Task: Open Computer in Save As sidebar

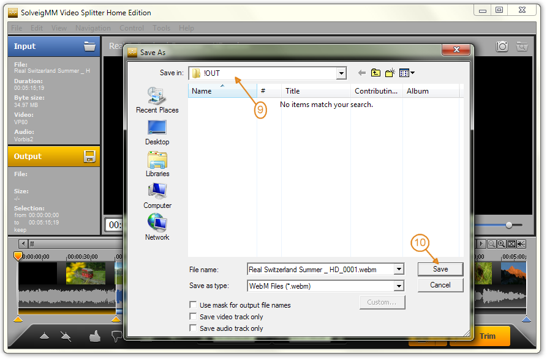Action: tap(157, 196)
